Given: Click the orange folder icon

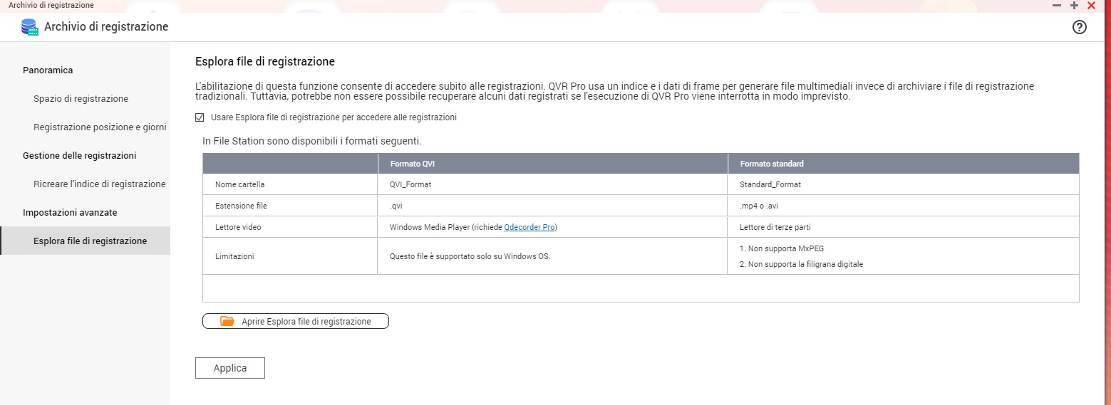Looking at the screenshot, I should [x=227, y=321].
